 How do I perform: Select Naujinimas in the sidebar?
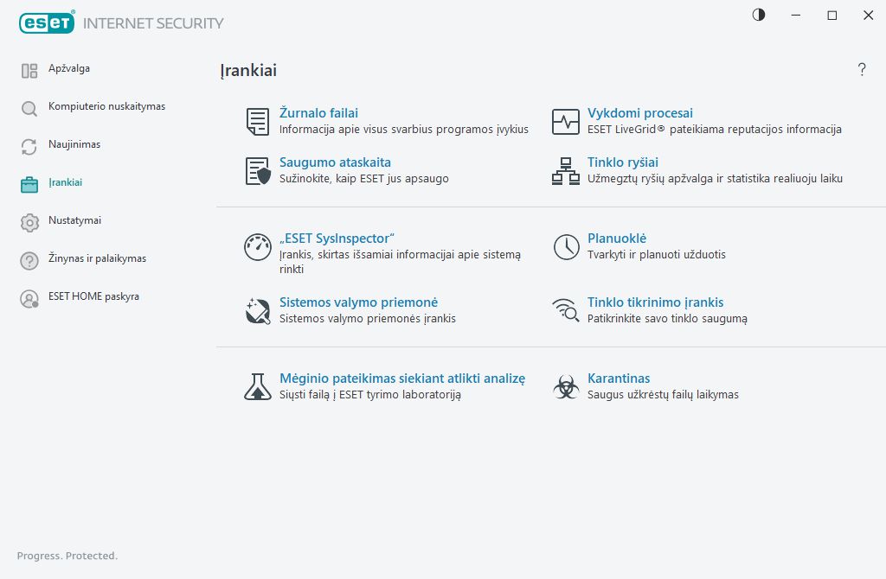[x=74, y=145]
